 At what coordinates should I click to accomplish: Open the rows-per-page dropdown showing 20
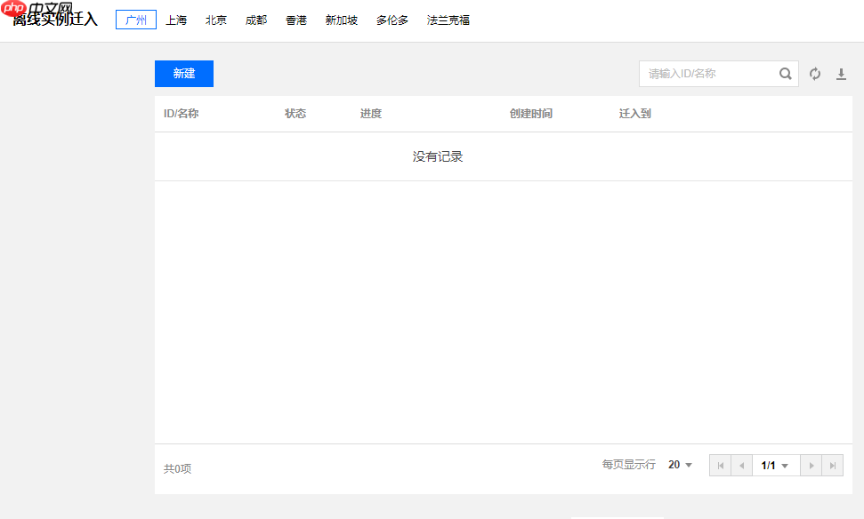tap(678, 465)
